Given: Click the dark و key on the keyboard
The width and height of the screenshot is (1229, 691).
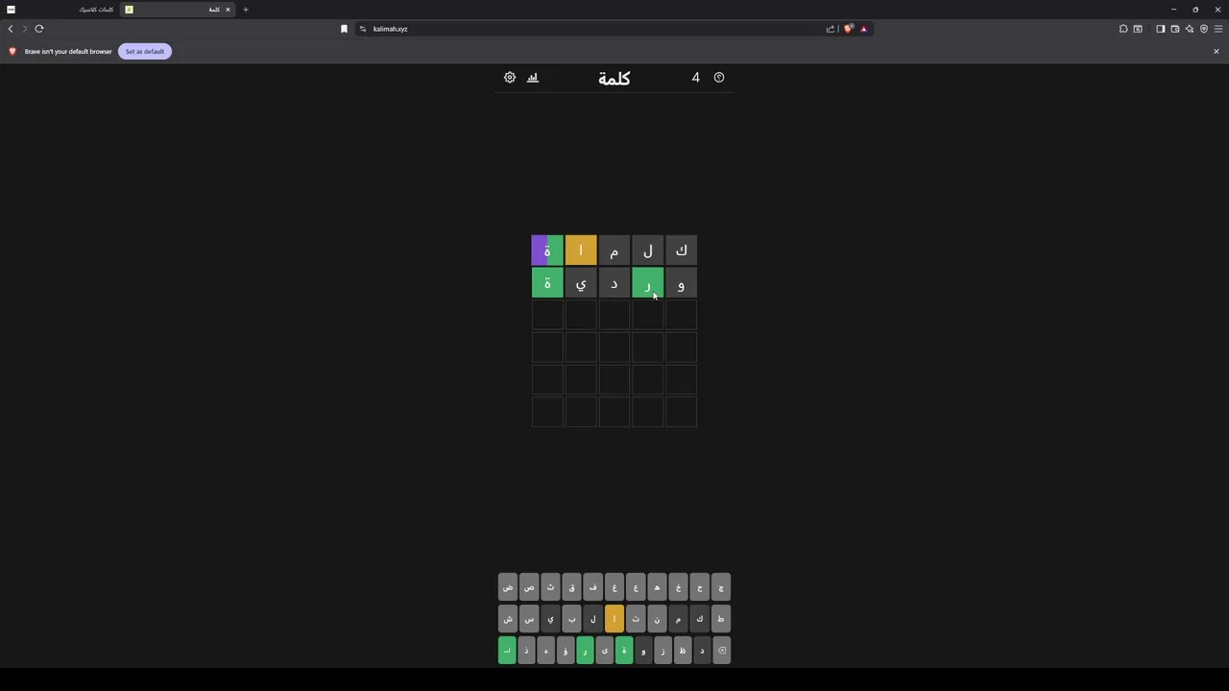Looking at the screenshot, I should pos(643,651).
